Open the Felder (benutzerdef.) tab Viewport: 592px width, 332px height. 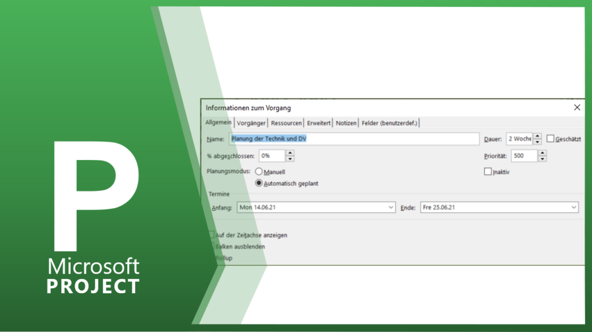[x=389, y=123]
